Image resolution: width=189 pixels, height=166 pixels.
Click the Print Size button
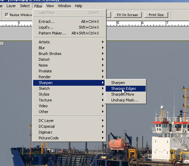[156, 15]
